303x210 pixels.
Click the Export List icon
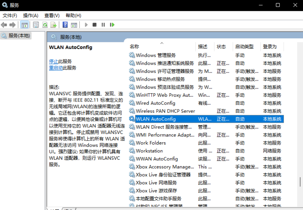(x=54, y=25)
